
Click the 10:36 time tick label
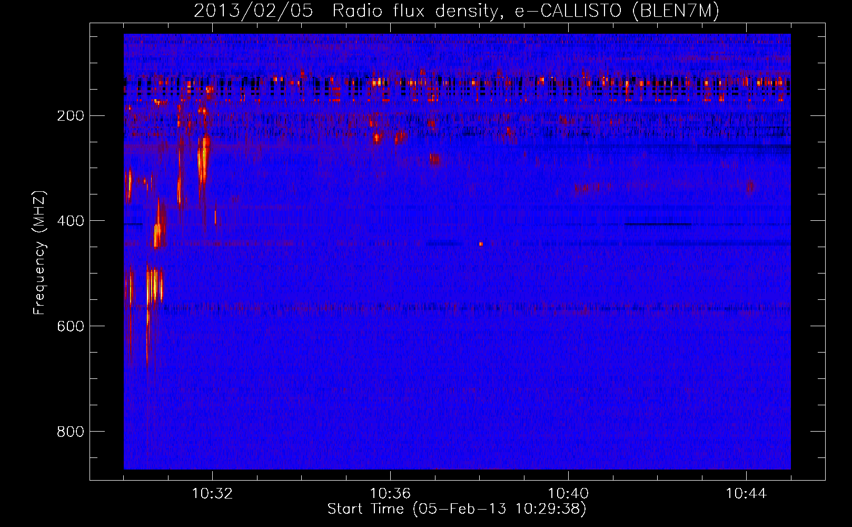[x=390, y=494]
